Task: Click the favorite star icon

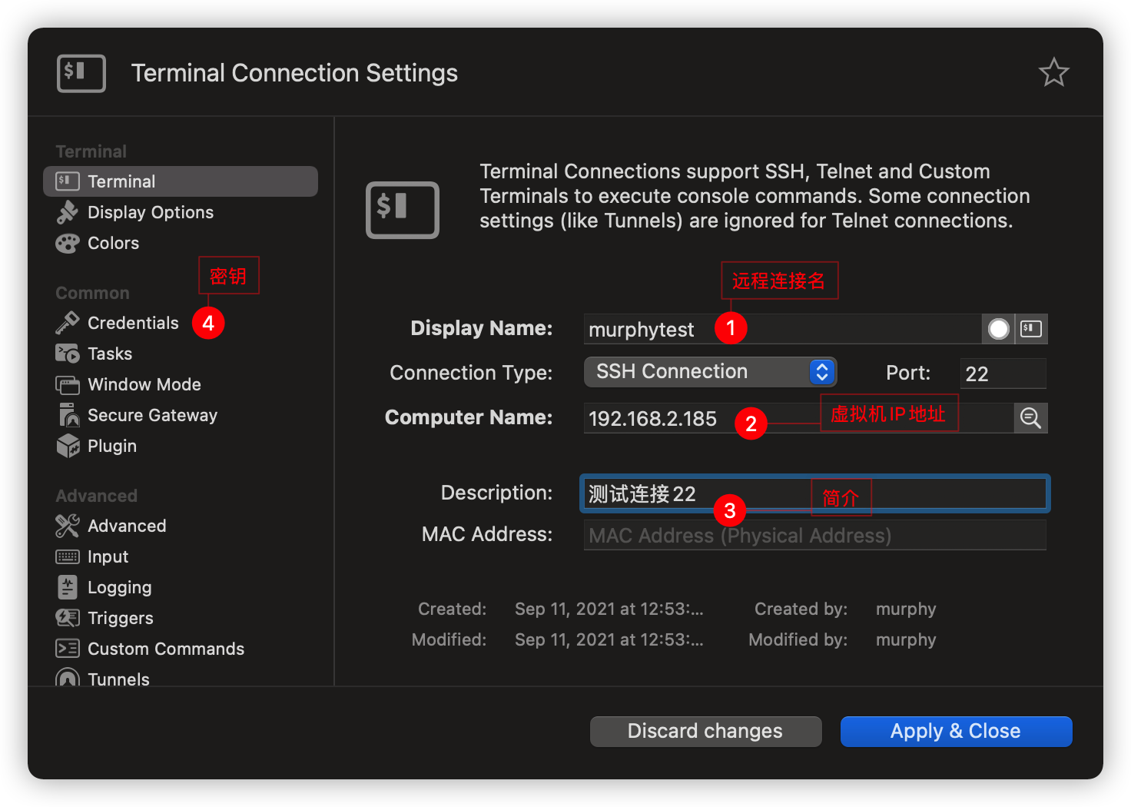Action: (x=1053, y=73)
